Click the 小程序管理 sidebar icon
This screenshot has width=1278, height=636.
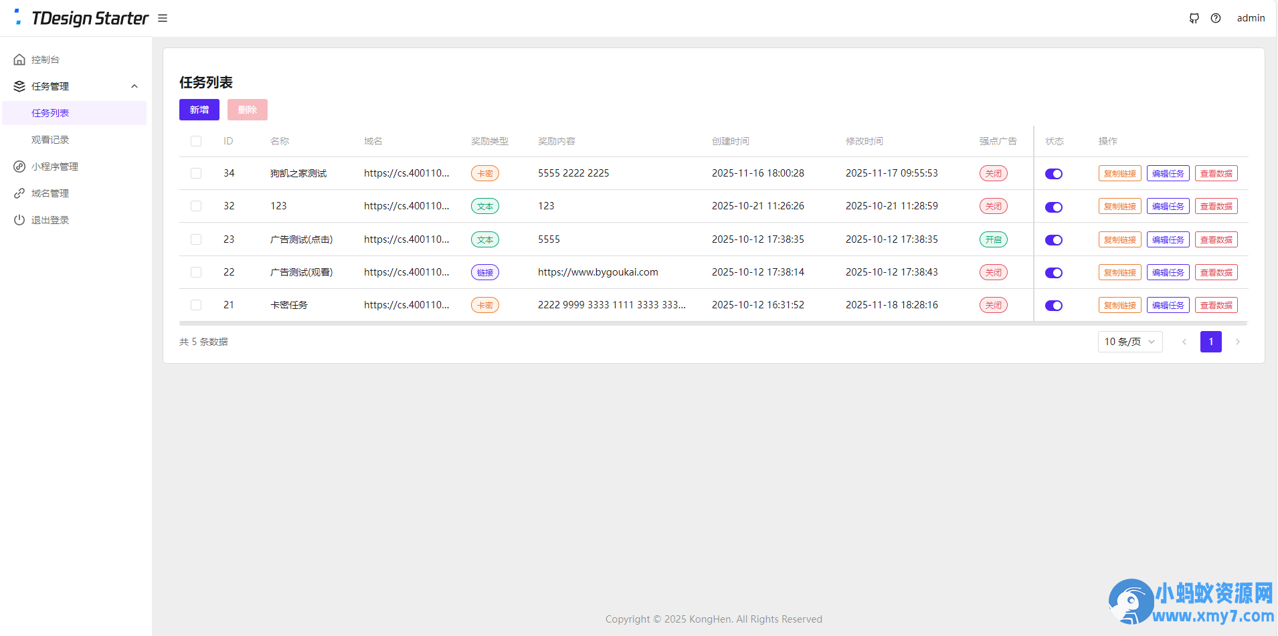[x=19, y=167]
